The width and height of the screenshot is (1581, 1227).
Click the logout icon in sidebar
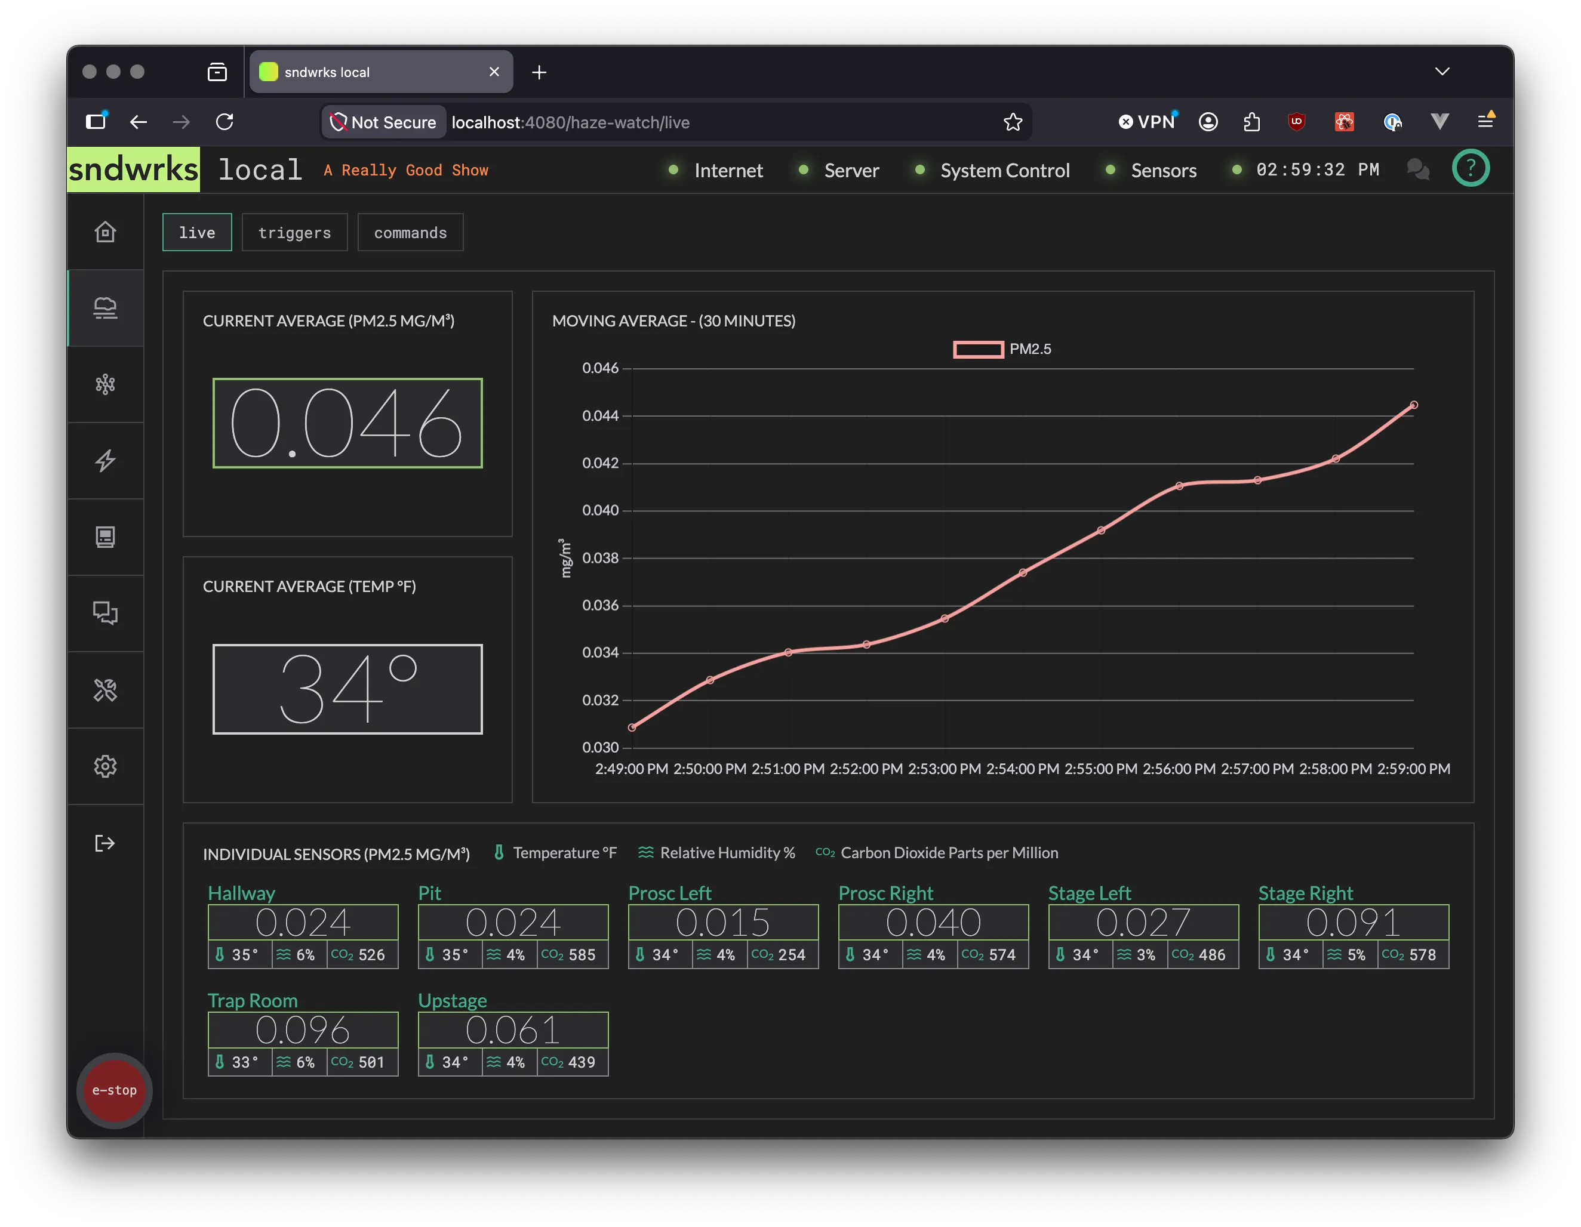coord(105,843)
